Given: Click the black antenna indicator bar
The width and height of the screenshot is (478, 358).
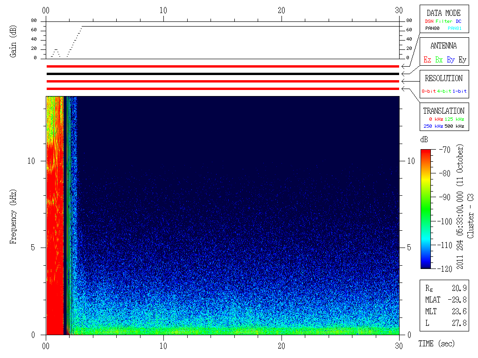Looking at the screenshot, I should point(223,74).
